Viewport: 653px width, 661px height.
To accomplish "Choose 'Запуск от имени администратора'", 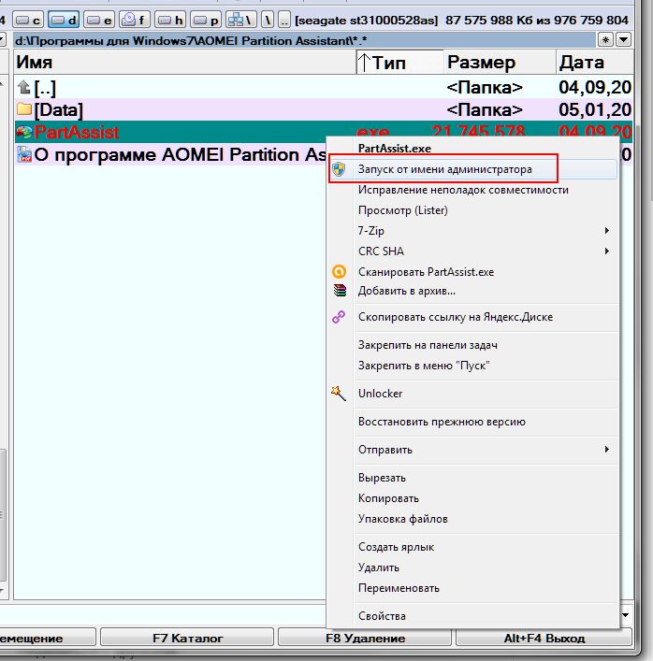I will tap(472, 169).
